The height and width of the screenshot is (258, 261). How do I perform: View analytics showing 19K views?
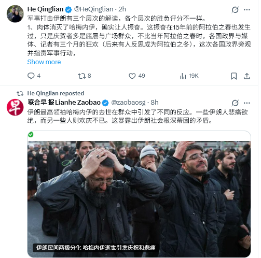(x=189, y=76)
